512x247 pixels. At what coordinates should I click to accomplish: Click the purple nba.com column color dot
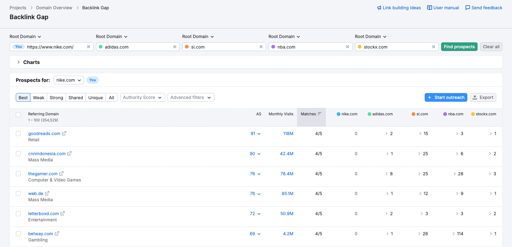tap(445, 114)
